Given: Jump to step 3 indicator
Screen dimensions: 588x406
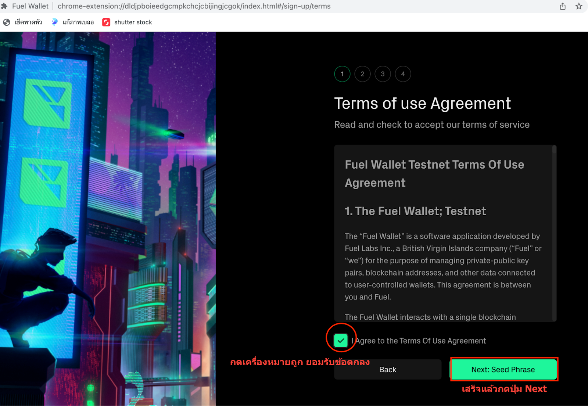Looking at the screenshot, I should (x=383, y=74).
